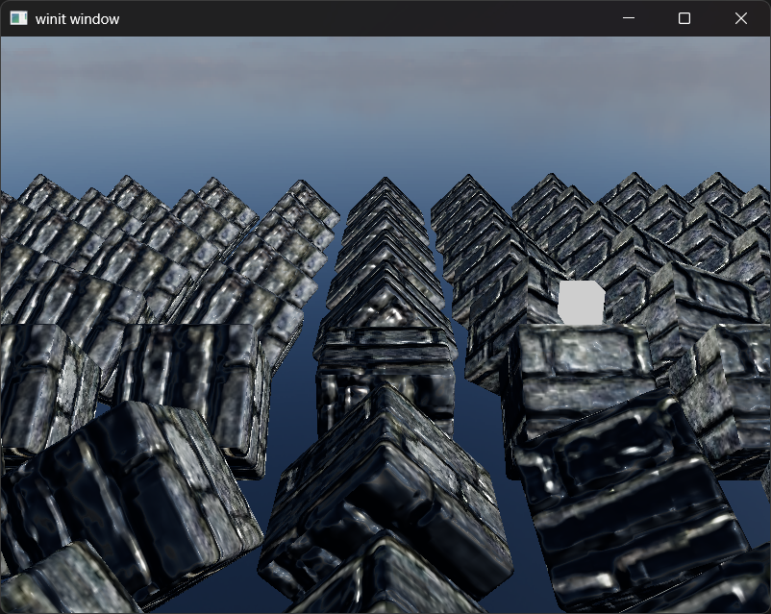Click the stone cube directly beneath the white cube
The height and width of the screenshot is (614, 771).
point(577,375)
